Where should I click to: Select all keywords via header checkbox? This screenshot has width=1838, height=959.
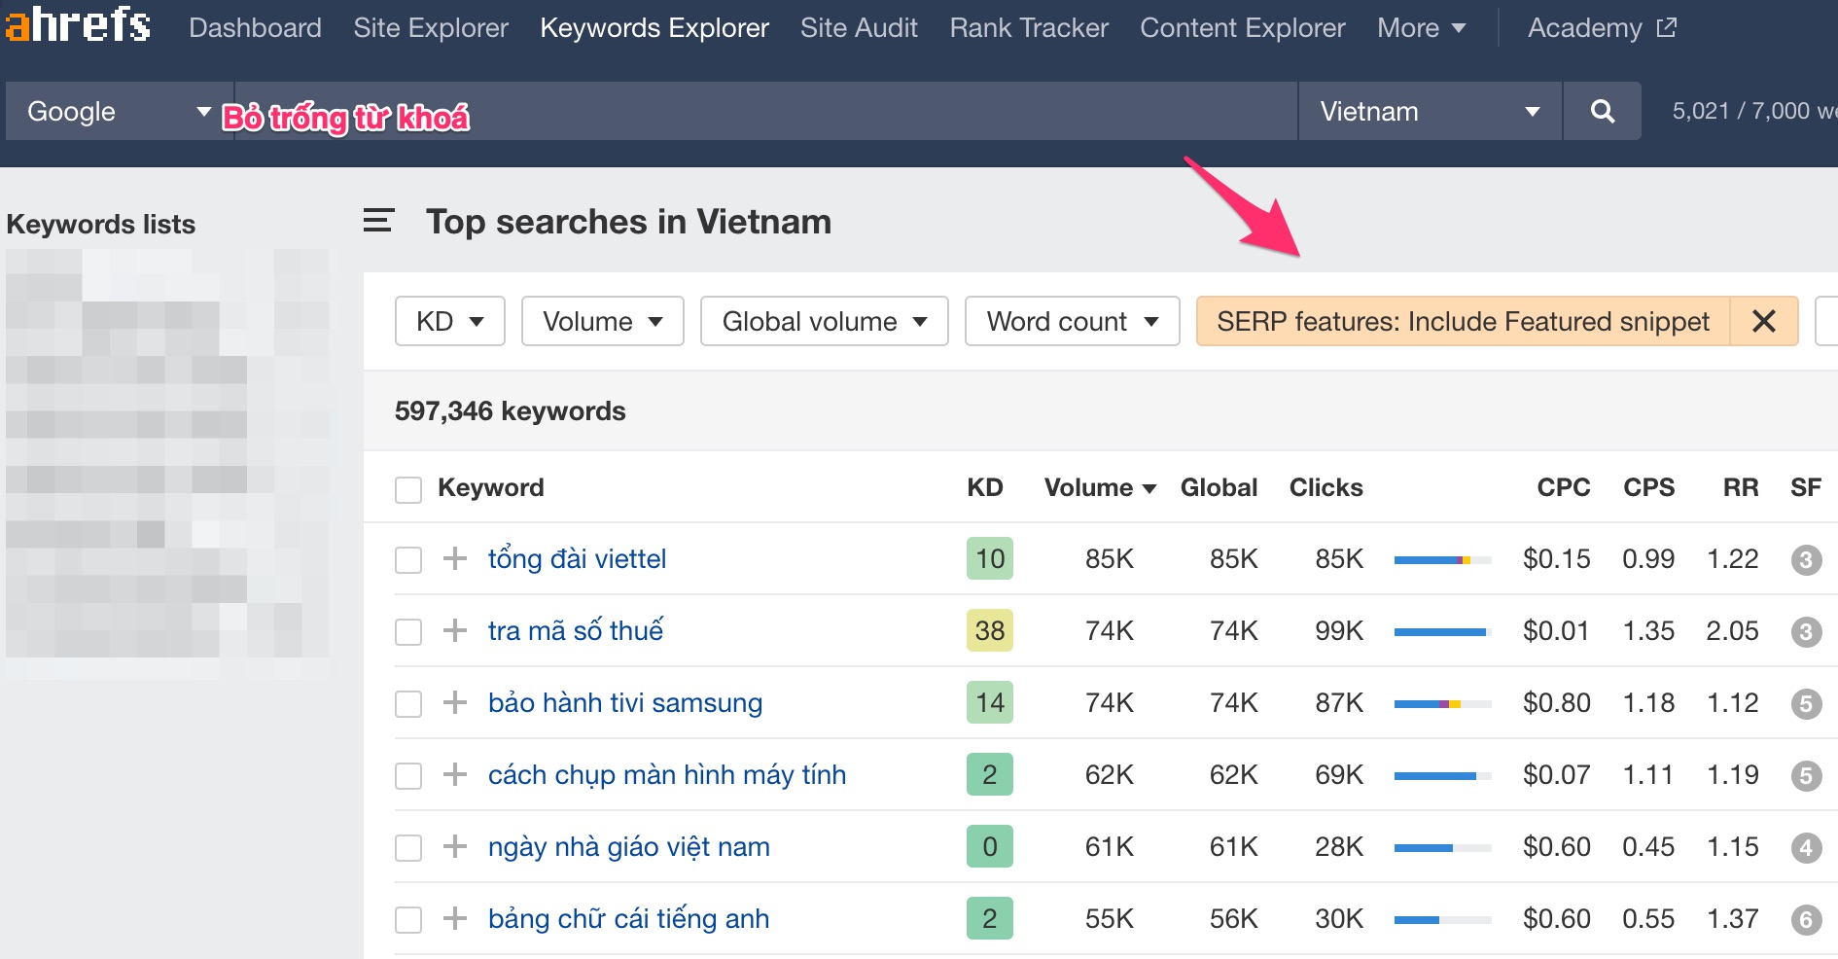(x=408, y=489)
